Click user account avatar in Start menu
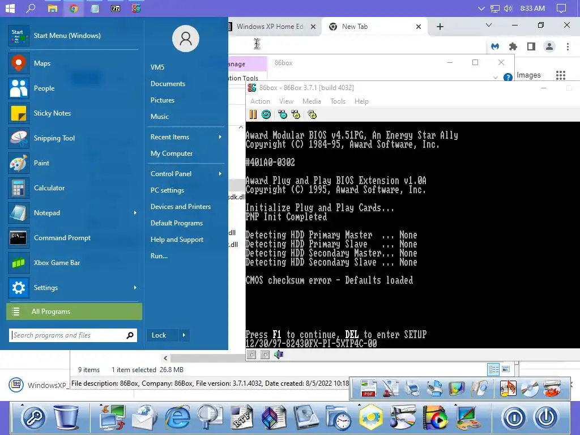This screenshot has height=435, width=580. pos(186,39)
